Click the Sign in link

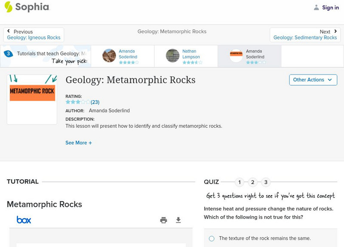coord(330,7)
